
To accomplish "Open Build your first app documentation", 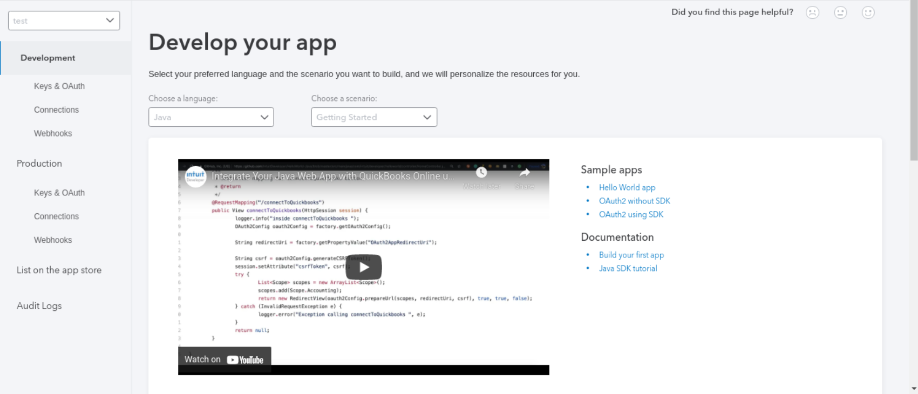I will click(x=631, y=255).
